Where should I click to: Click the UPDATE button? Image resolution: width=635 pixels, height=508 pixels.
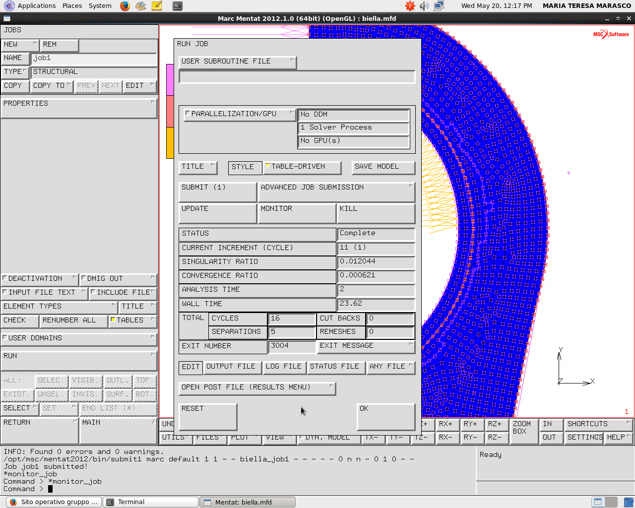point(217,213)
